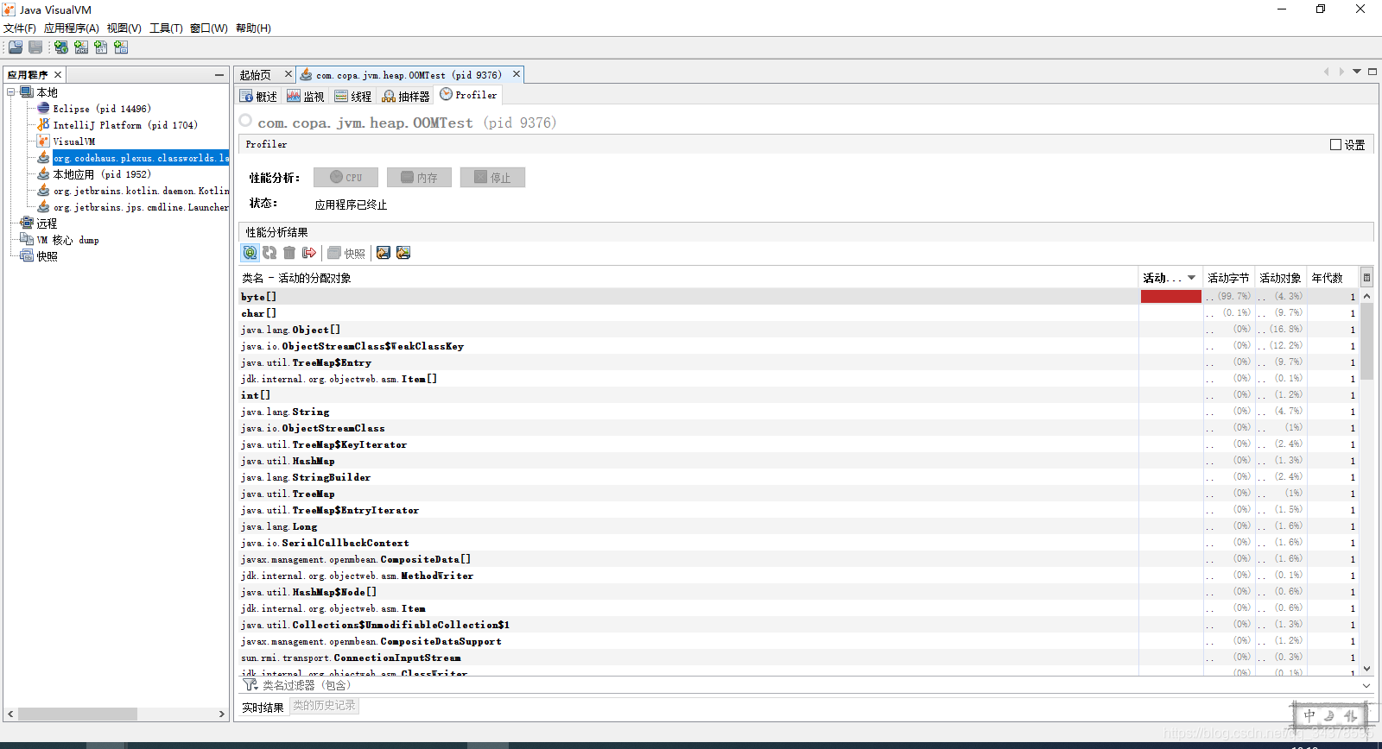Click save current view image icon
Image resolution: width=1382 pixels, height=749 pixels.
pos(403,253)
